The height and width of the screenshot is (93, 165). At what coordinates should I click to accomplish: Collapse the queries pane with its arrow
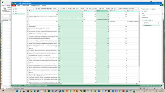coord(25,8)
